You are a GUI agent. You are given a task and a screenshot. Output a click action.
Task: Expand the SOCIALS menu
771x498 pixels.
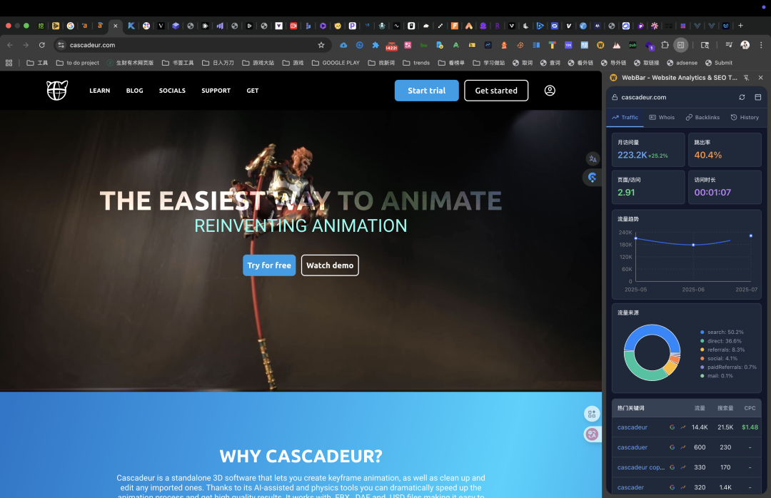coord(172,91)
